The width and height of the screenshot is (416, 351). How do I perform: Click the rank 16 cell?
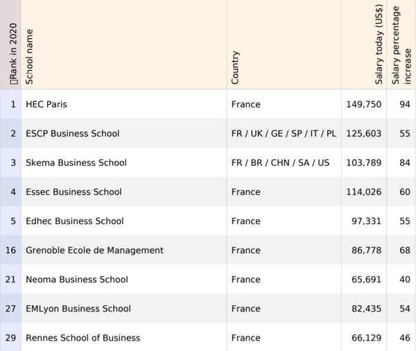point(10,250)
